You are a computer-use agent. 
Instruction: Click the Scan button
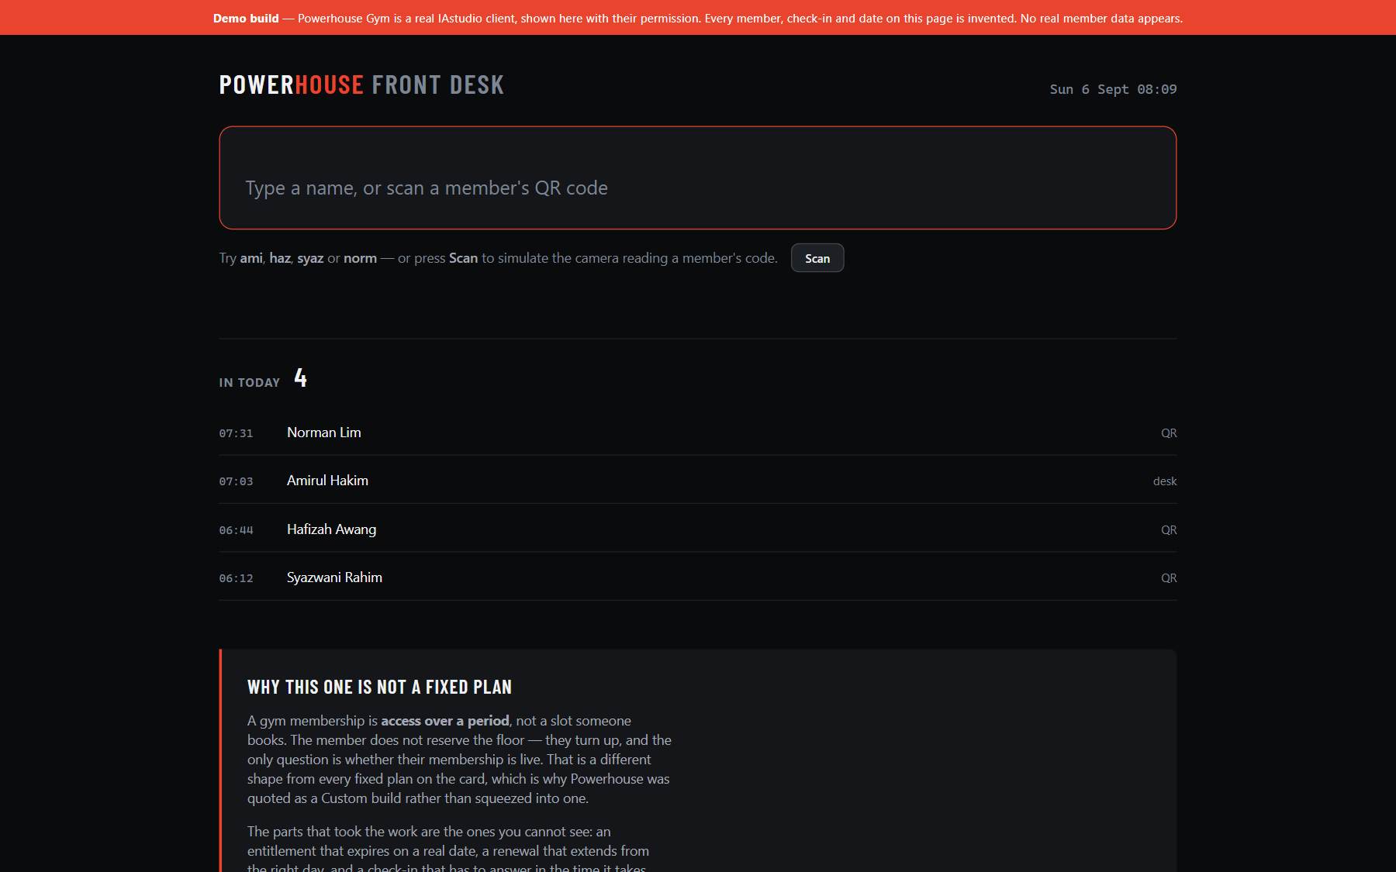pos(817,258)
